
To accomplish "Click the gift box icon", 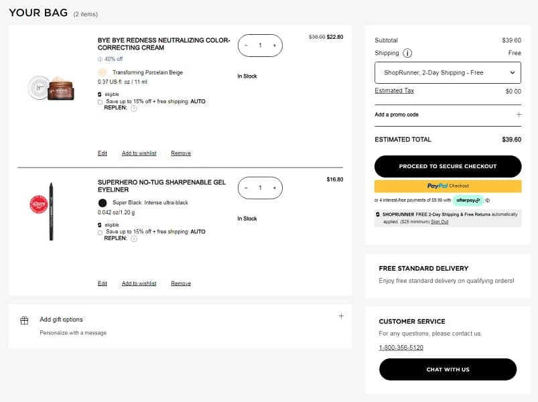I will point(24,320).
